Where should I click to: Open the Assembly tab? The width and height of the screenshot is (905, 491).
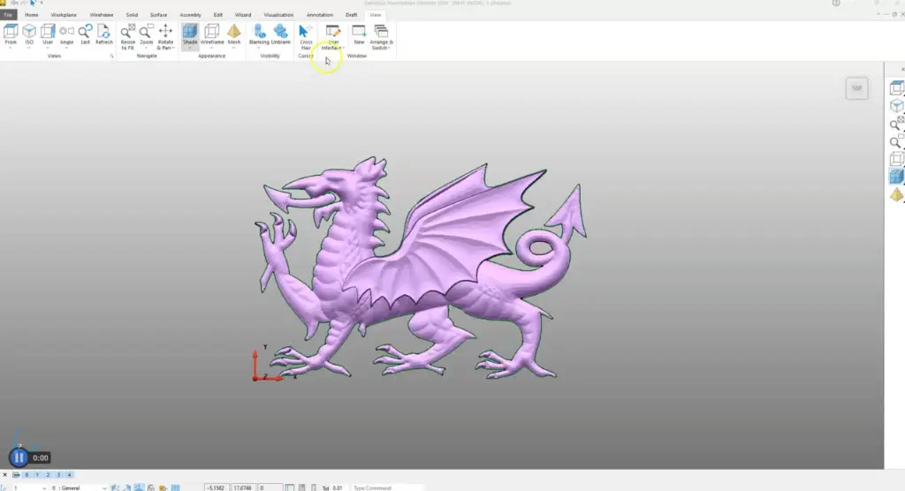pyautogui.click(x=190, y=15)
